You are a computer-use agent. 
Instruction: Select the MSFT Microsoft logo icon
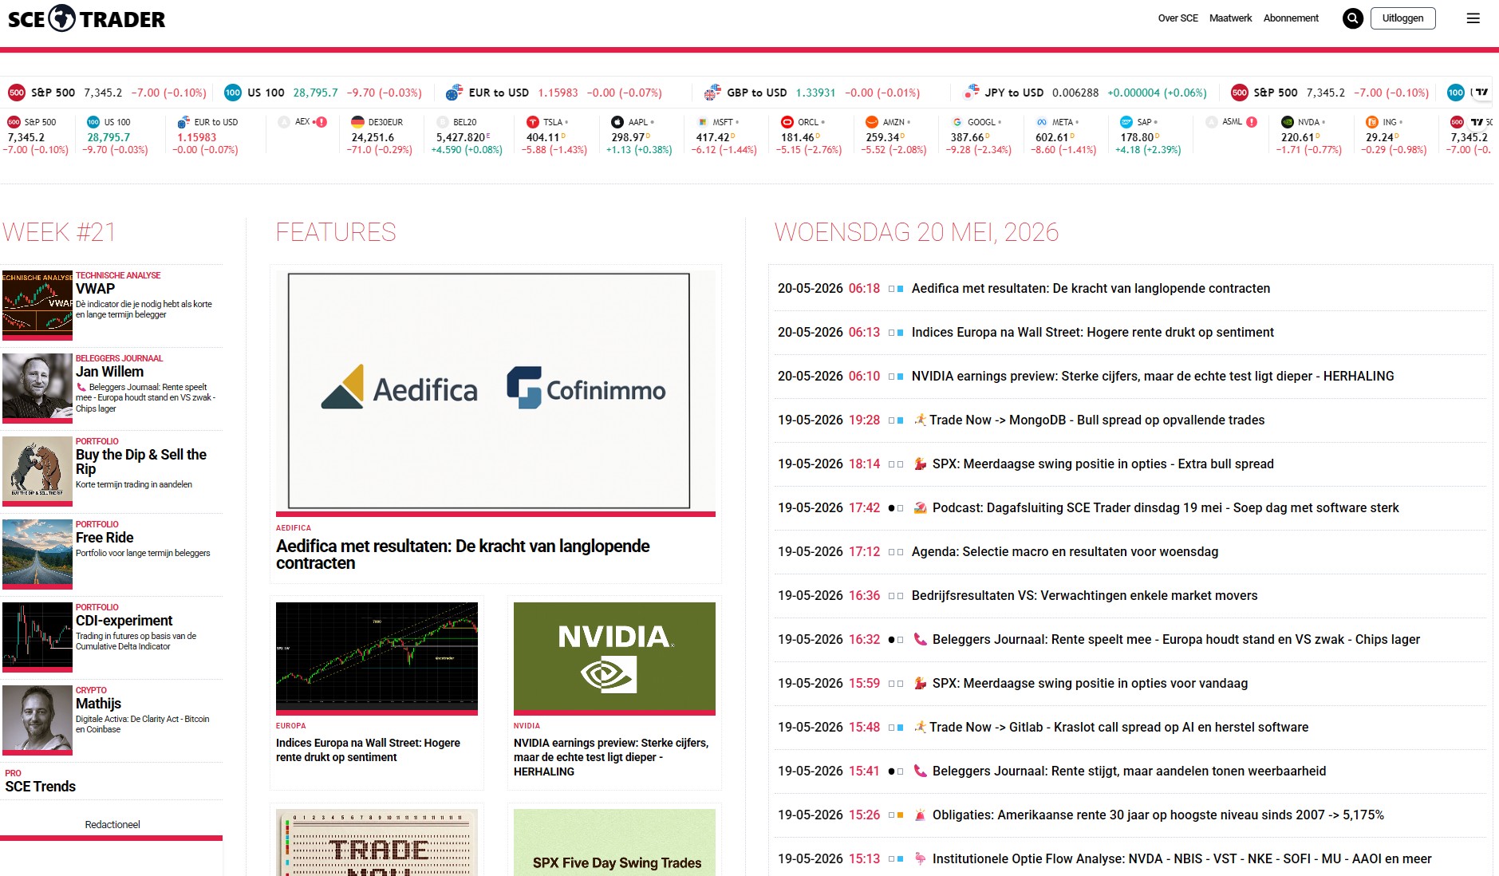tap(702, 122)
